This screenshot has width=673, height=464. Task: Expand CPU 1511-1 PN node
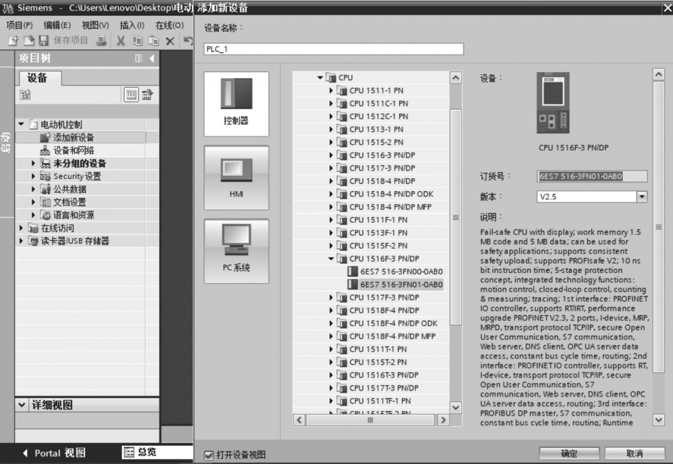pos(331,91)
